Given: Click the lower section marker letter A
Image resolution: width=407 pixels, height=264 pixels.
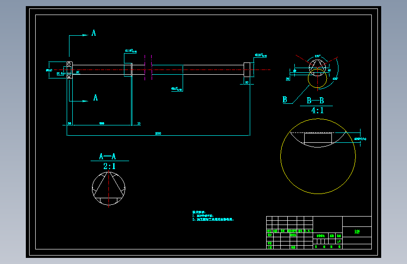Looking at the screenshot, I should pos(95,98).
